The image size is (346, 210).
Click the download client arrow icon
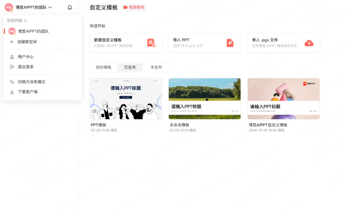pyautogui.click(x=12, y=92)
